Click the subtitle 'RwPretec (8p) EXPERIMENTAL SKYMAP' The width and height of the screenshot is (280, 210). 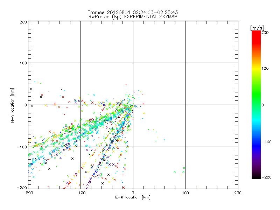133,17
